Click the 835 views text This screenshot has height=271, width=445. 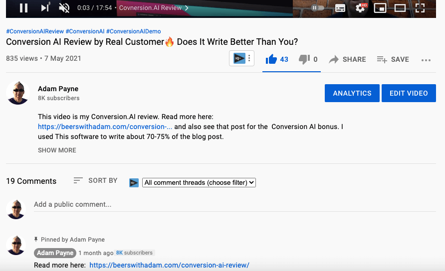[22, 58]
